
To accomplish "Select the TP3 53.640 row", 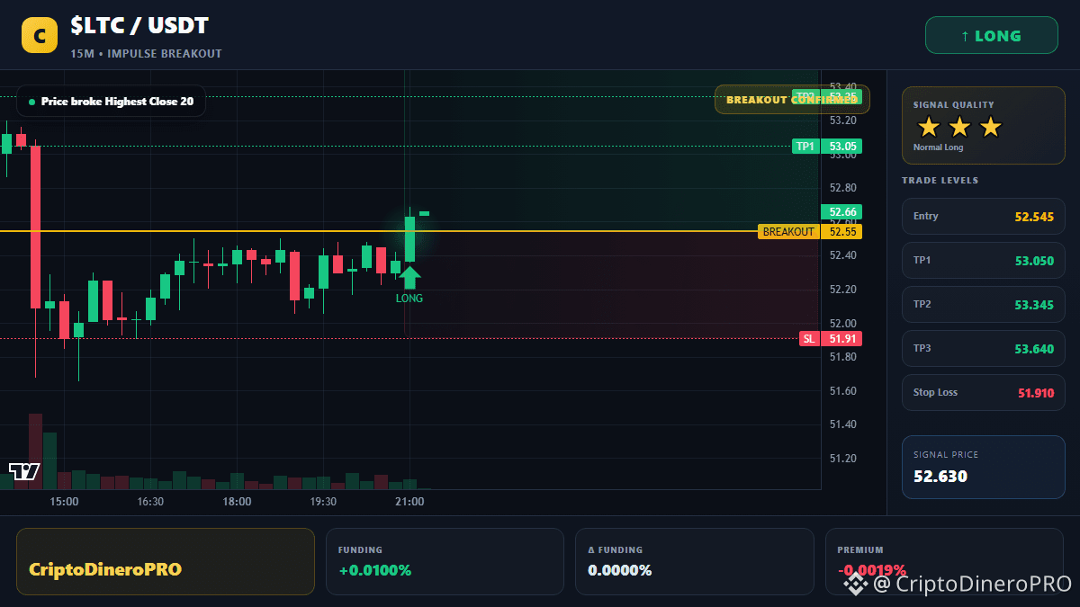I will click(x=983, y=349).
